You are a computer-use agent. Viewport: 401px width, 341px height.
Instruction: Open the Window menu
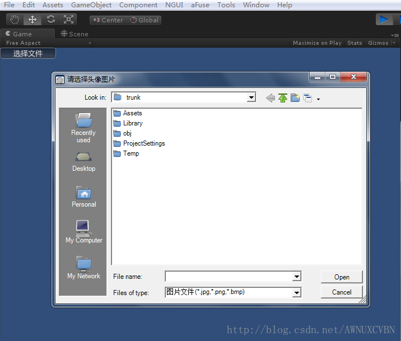click(x=256, y=5)
